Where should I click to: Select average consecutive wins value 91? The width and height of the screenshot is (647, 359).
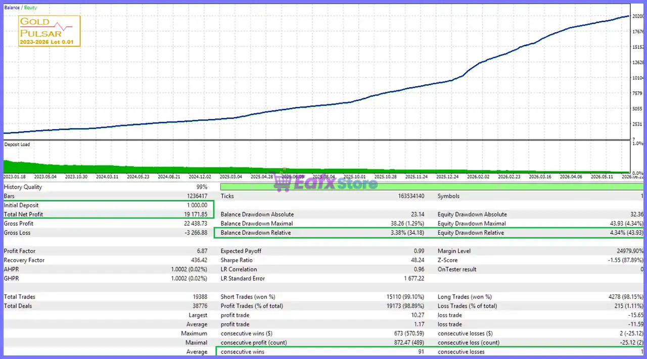tap(422, 352)
